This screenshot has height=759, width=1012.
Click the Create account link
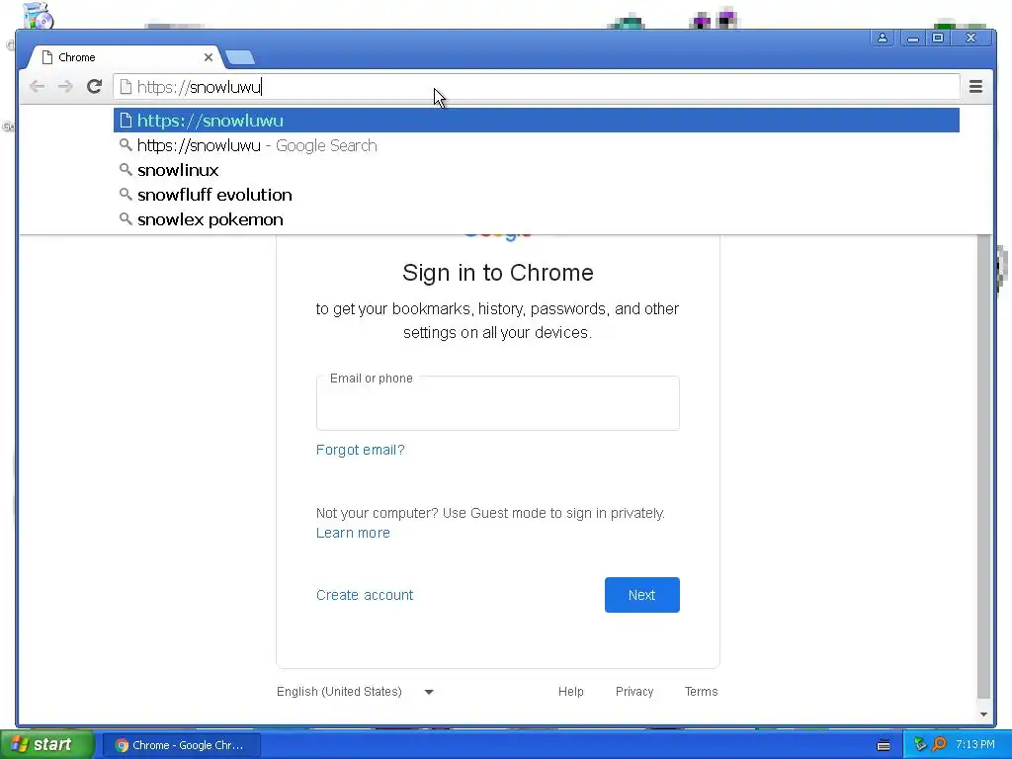[x=365, y=595]
